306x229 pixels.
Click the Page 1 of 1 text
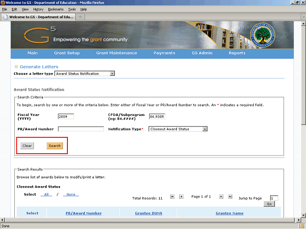[x=201, y=197]
